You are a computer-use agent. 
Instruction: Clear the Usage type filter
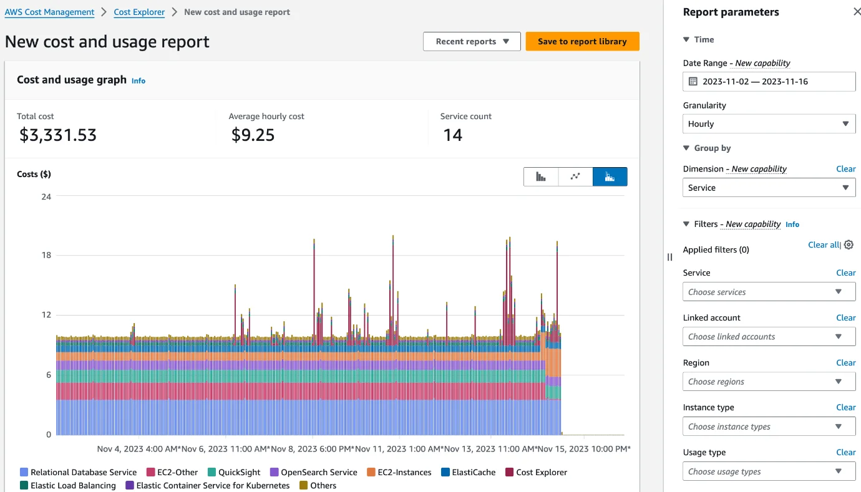[846, 452]
